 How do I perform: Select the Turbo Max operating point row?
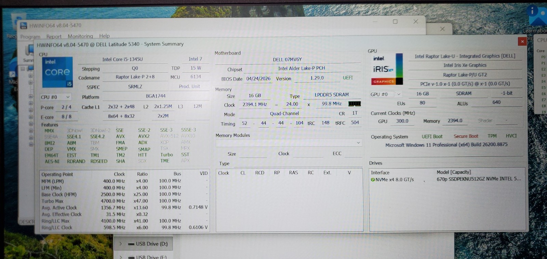[x=125, y=201]
